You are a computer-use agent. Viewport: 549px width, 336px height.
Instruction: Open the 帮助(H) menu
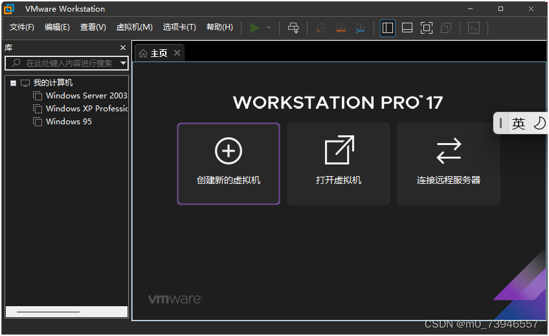tap(219, 27)
